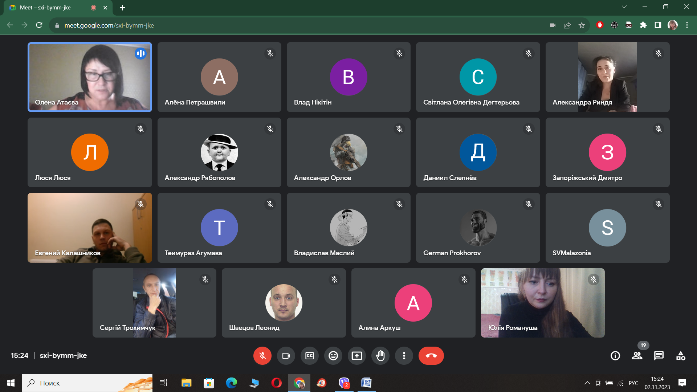Screen dimensions: 697x392
Task: Open the Activities shapes icon
Action: tap(681, 356)
